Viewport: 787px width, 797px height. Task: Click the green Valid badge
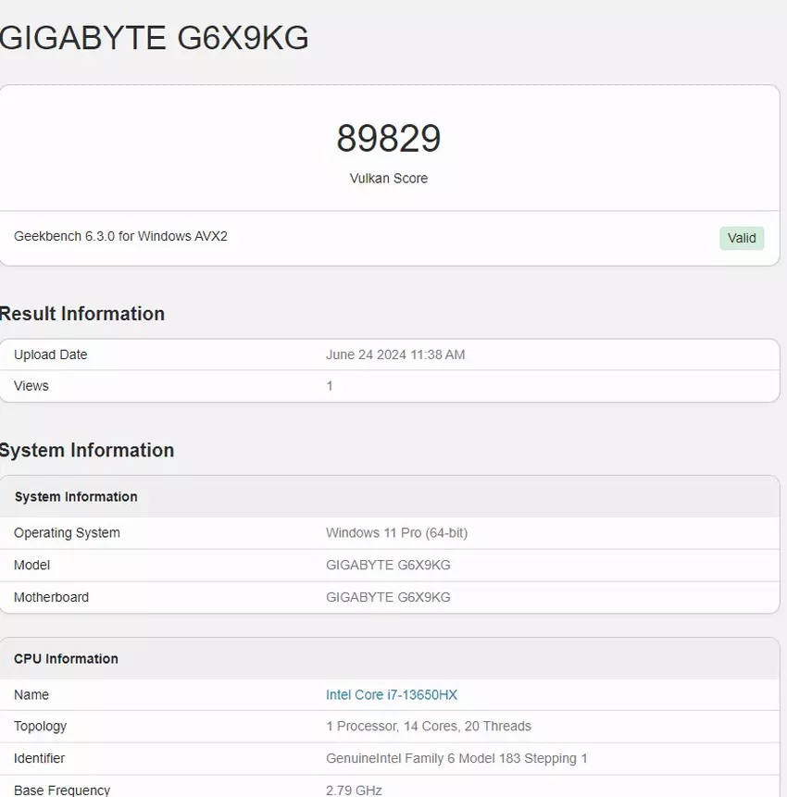[x=742, y=238]
